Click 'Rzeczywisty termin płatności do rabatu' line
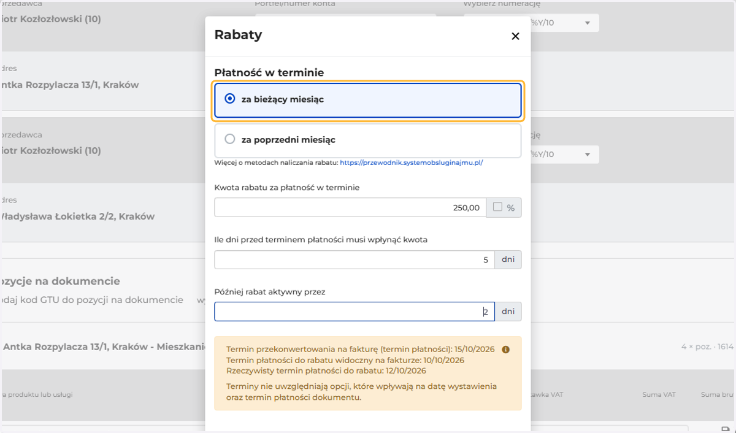The image size is (736, 433). coord(326,370)
